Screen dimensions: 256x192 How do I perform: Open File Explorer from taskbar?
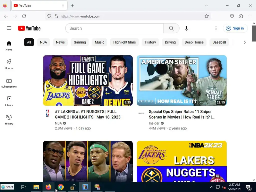[x=36, y=187]
